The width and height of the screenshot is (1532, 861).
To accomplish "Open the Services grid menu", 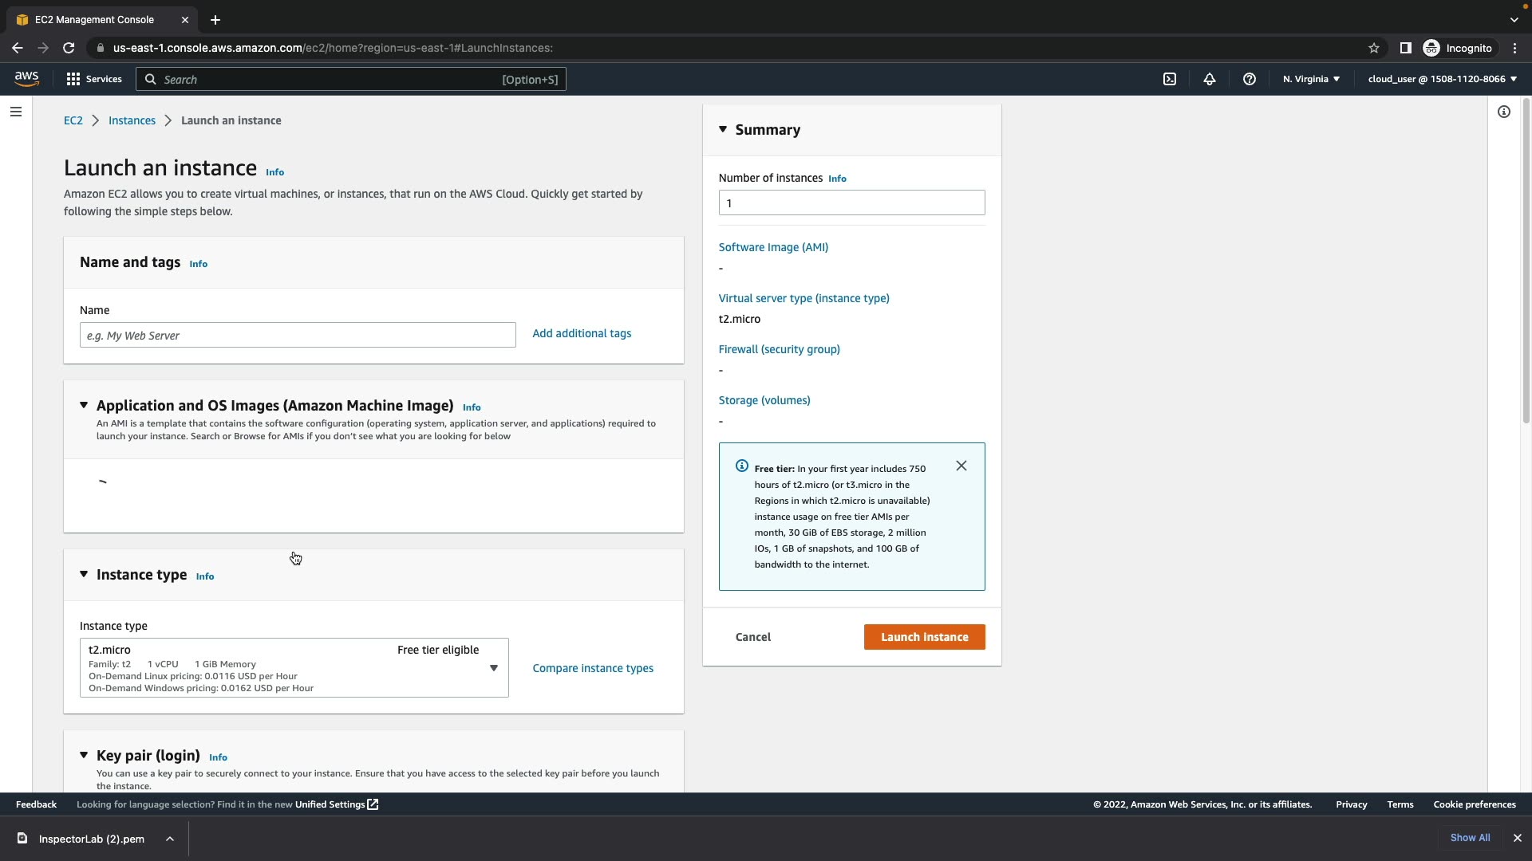I will pos(94,79).
